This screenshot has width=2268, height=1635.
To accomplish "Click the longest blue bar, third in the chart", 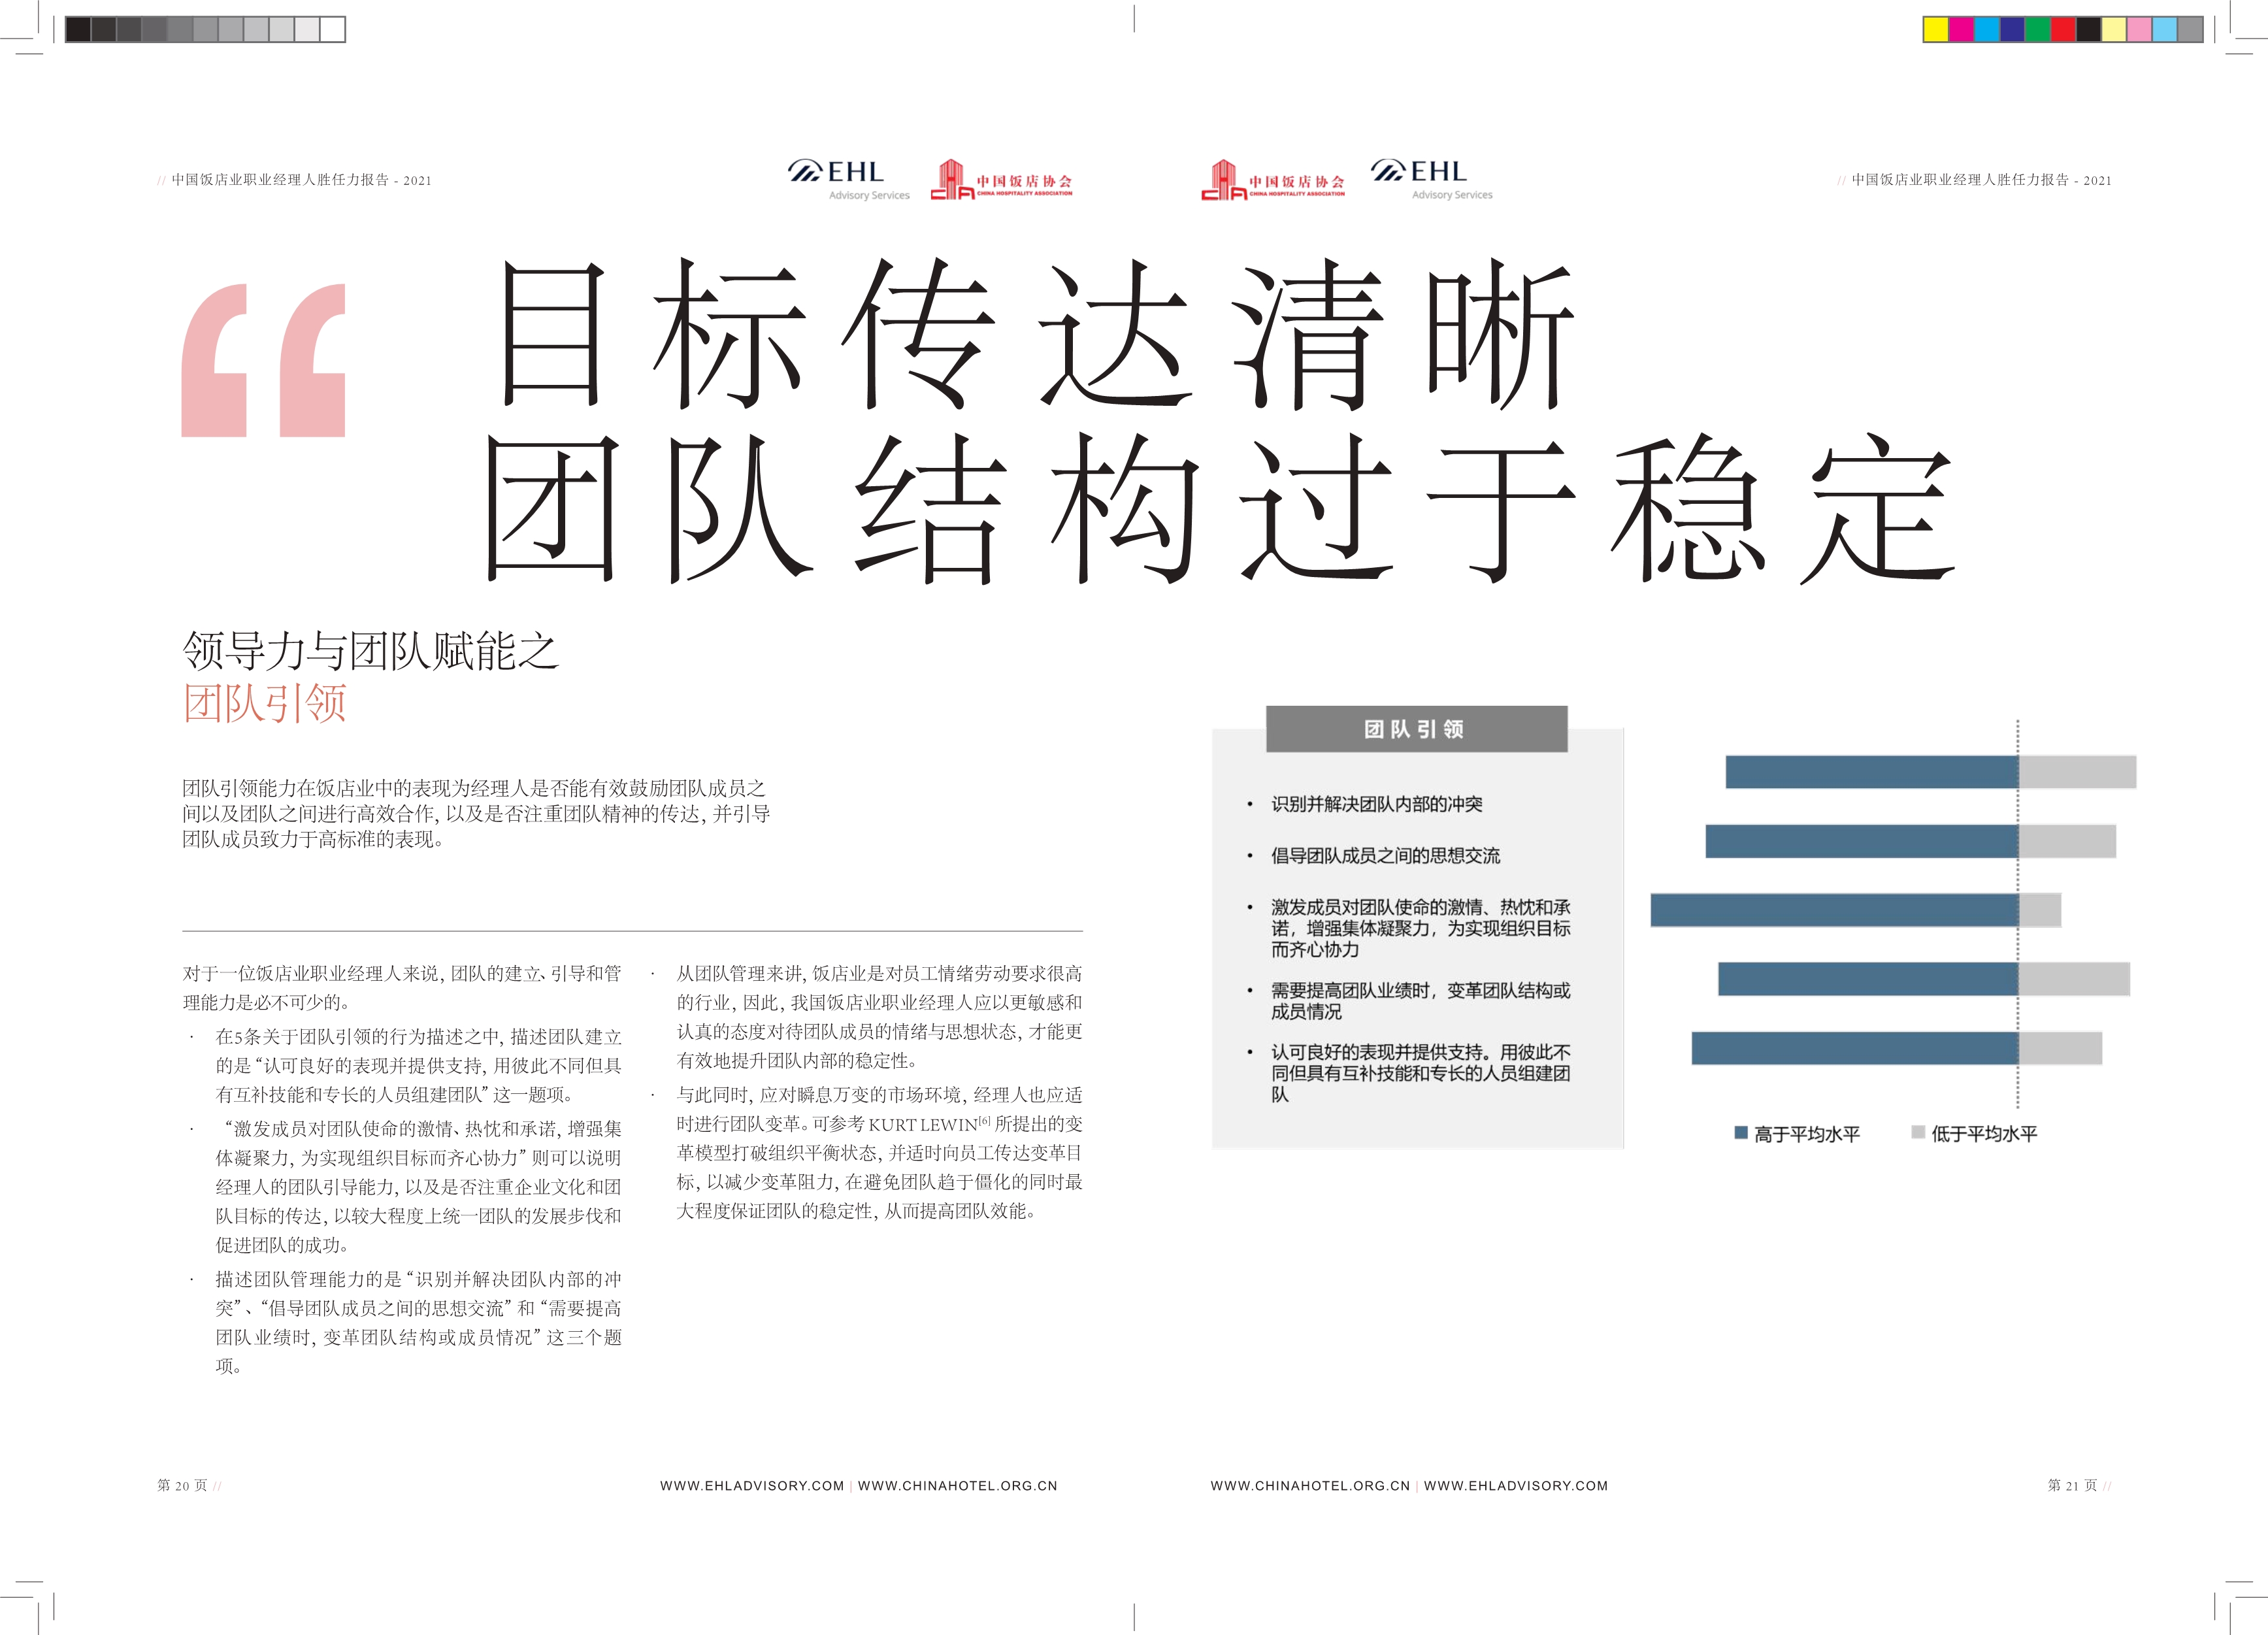I will tap(1834, 910).
